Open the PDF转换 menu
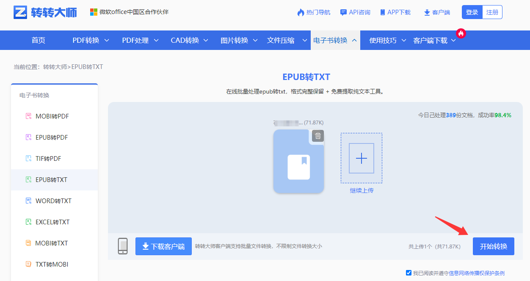The image size is (530, 281). [x=86, y=40]
